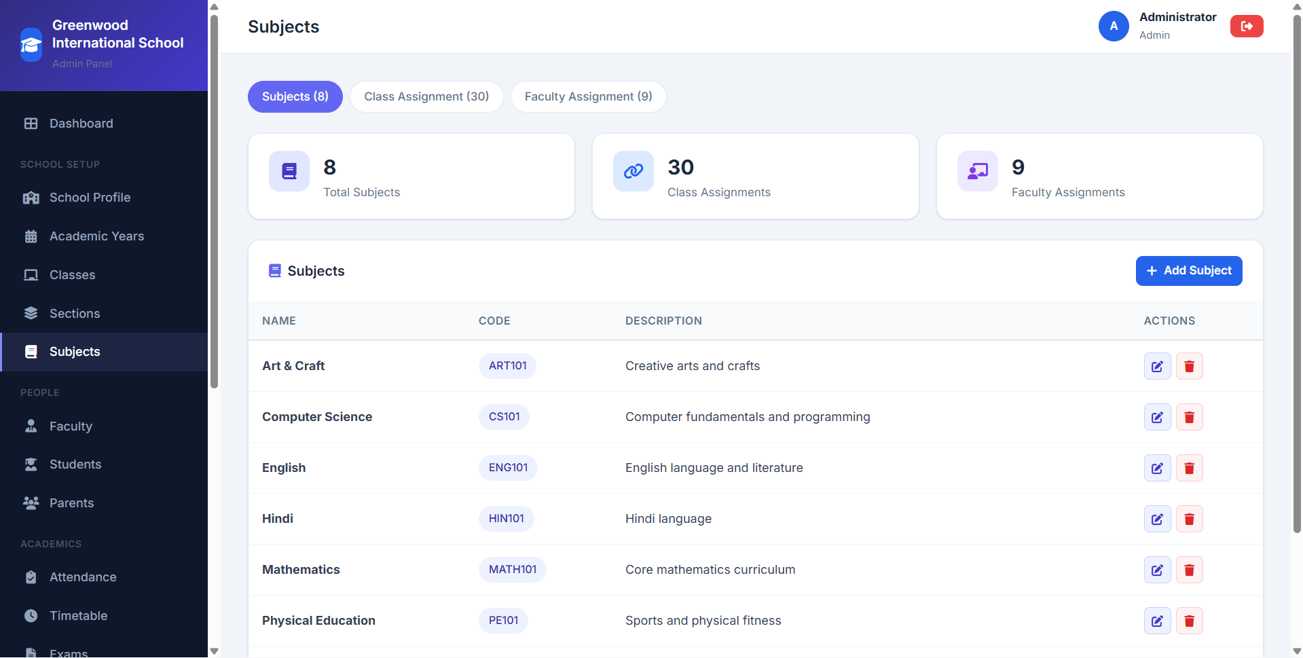Click the school graduation cap logo
Image resolution: width=1303 pixels, height=658 pixels.
pyautogui.click(x=31, y=45)
